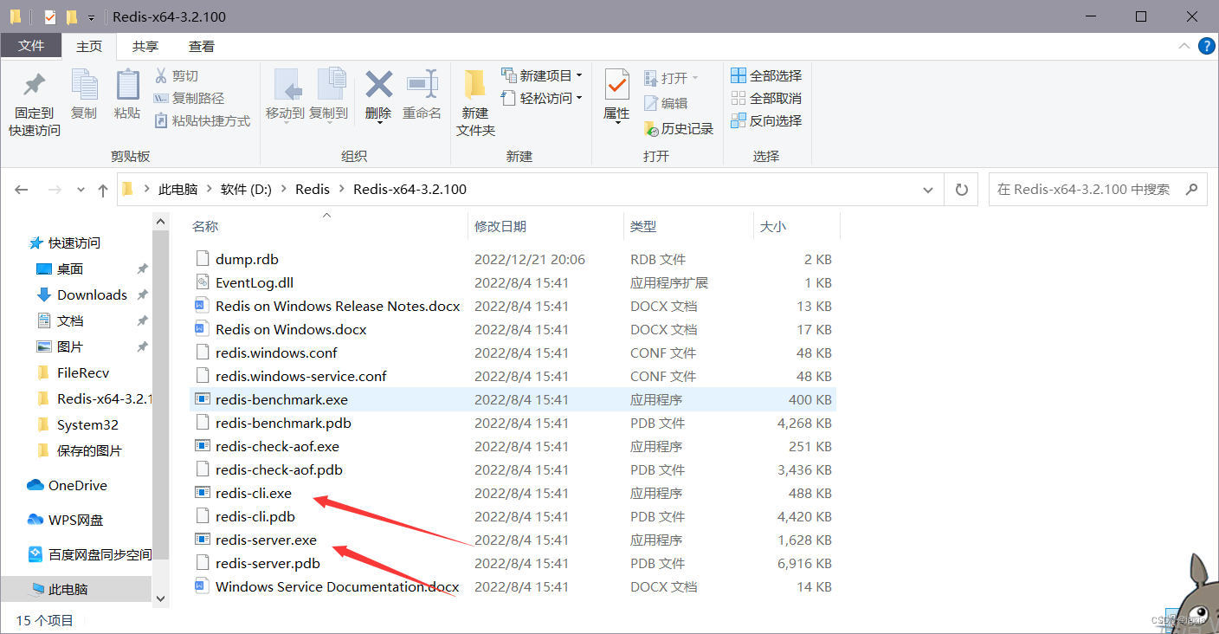This screenshot has height=634, width=1219.
Task: Click Copy path in the ribbon
Action: 189,98
